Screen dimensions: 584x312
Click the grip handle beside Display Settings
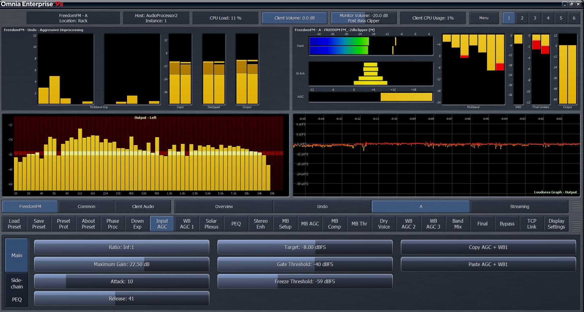576,226
